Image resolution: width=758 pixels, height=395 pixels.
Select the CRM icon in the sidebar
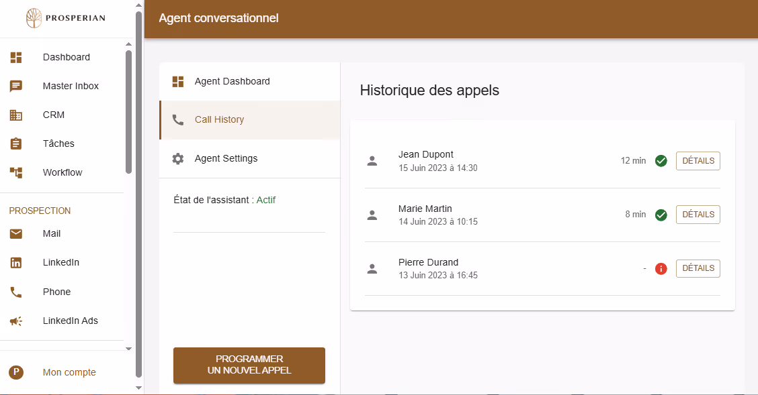coord(15,115)
